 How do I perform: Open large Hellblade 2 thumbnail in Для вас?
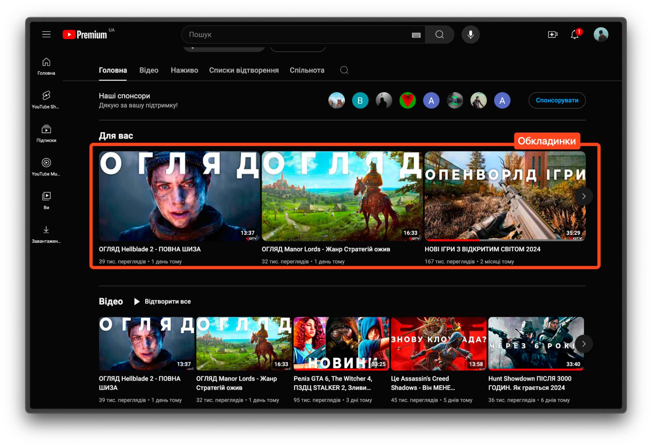(179, 196)
